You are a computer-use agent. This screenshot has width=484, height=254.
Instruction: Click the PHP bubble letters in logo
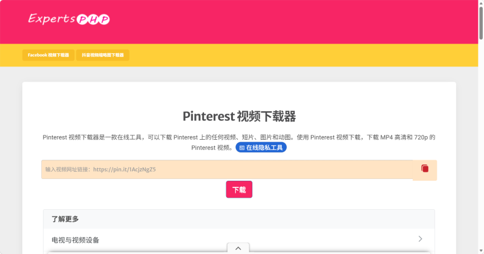tap(93, 20)
